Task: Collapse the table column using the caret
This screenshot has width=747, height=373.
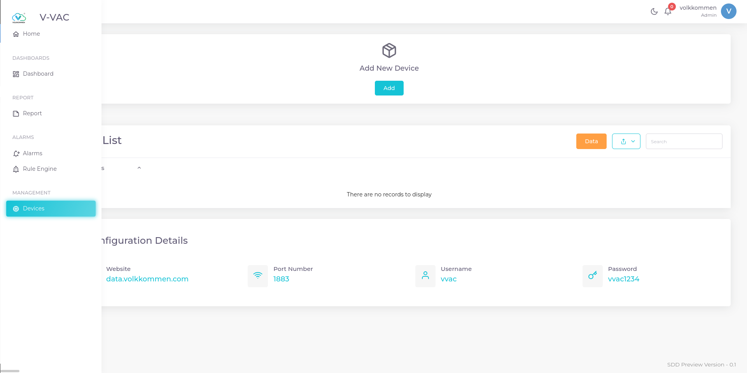Action: (x=140, y=168)
